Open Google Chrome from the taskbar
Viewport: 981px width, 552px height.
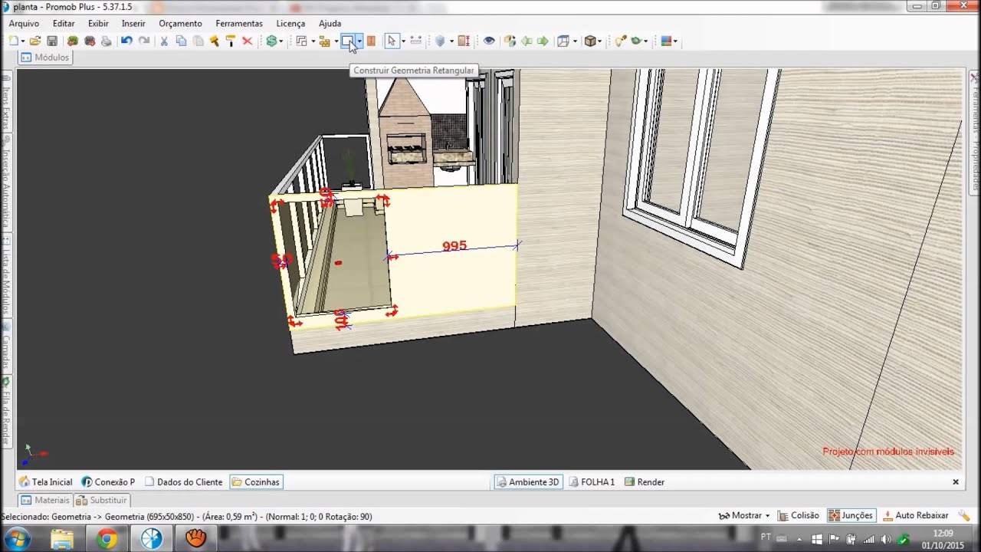point(107,539)
